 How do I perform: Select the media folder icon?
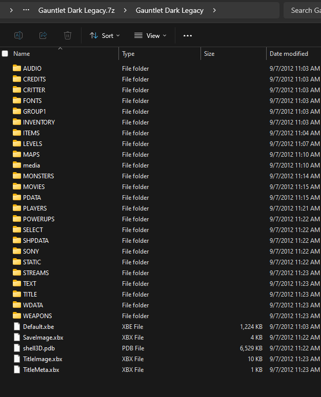coord(17,165)
